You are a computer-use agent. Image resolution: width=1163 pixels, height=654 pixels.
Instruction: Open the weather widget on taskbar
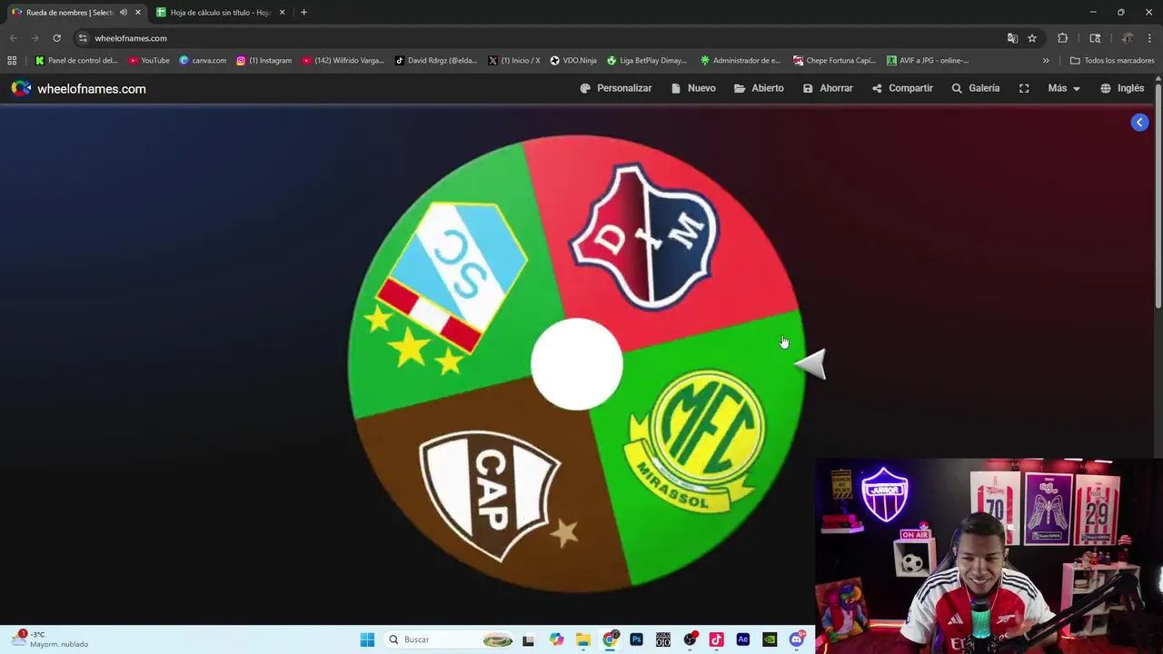coord(51,639)
